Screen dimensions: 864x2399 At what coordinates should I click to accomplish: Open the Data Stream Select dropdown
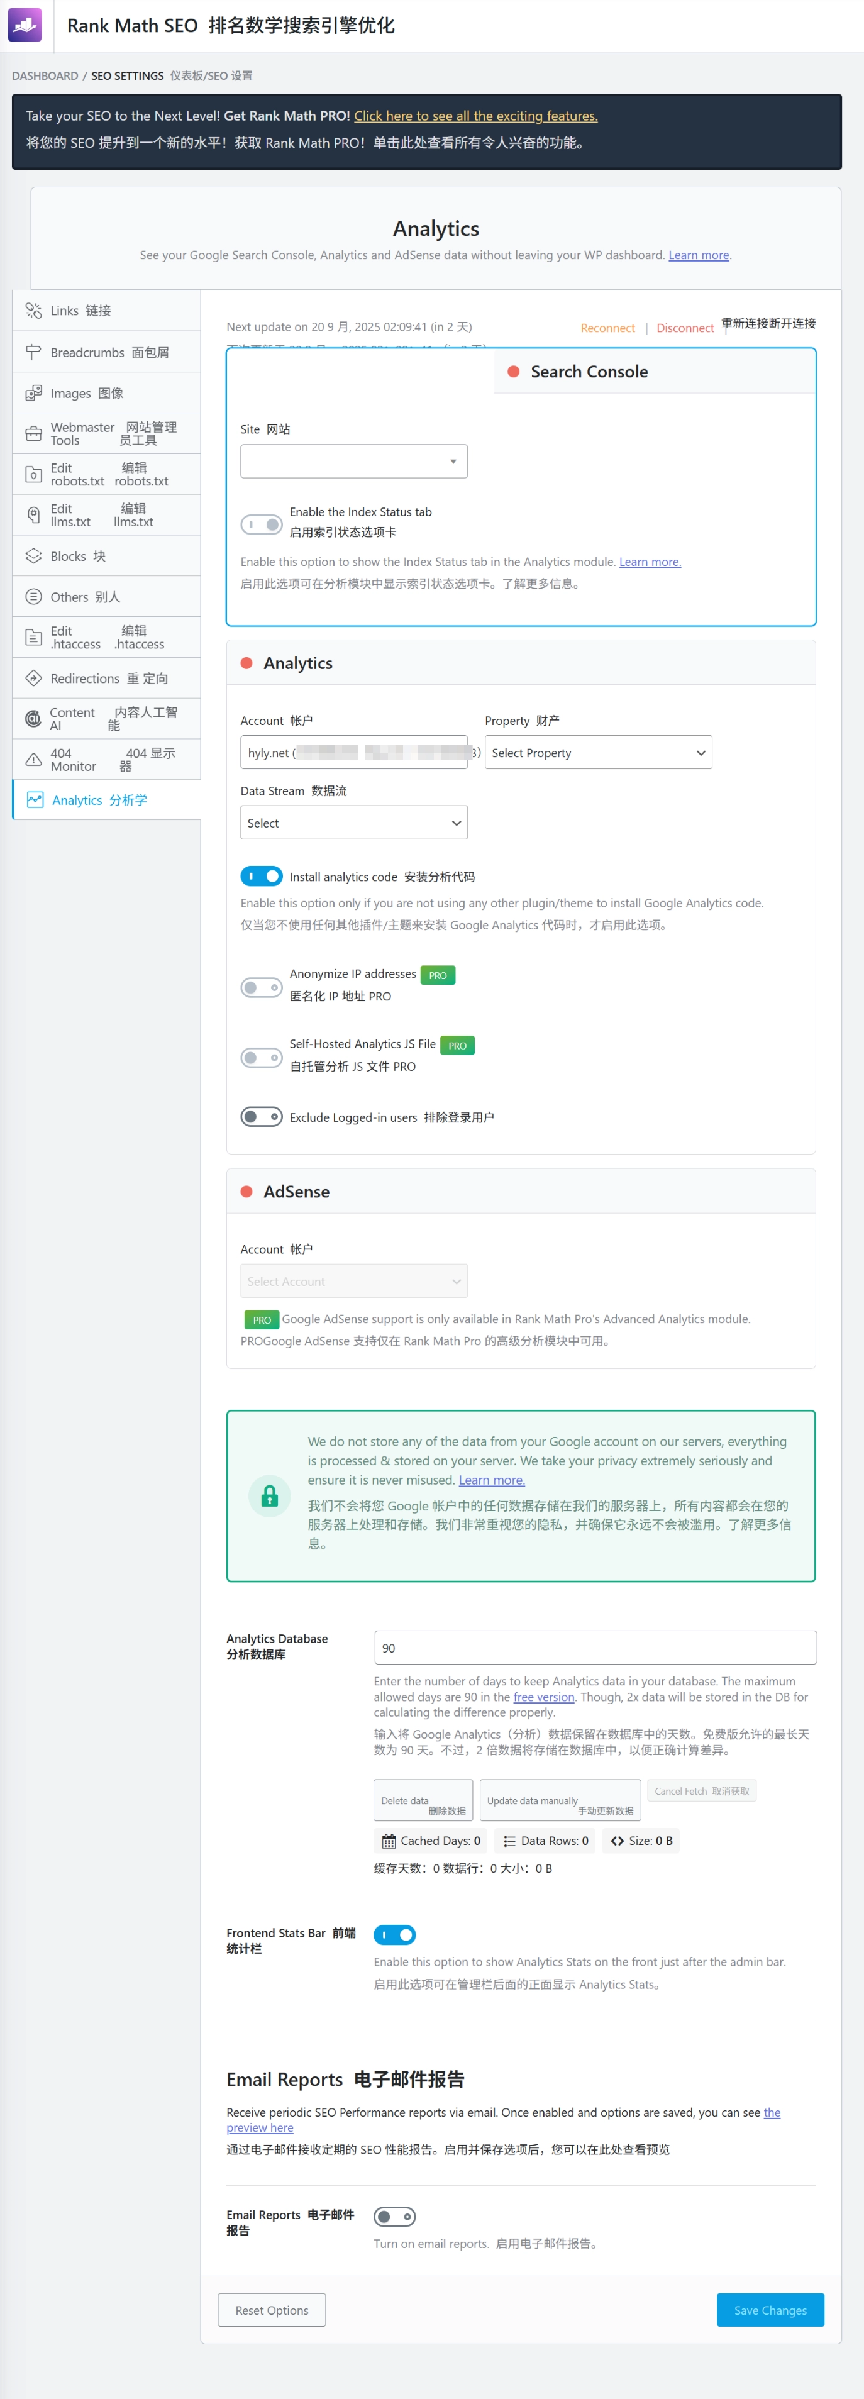[354, 823]
